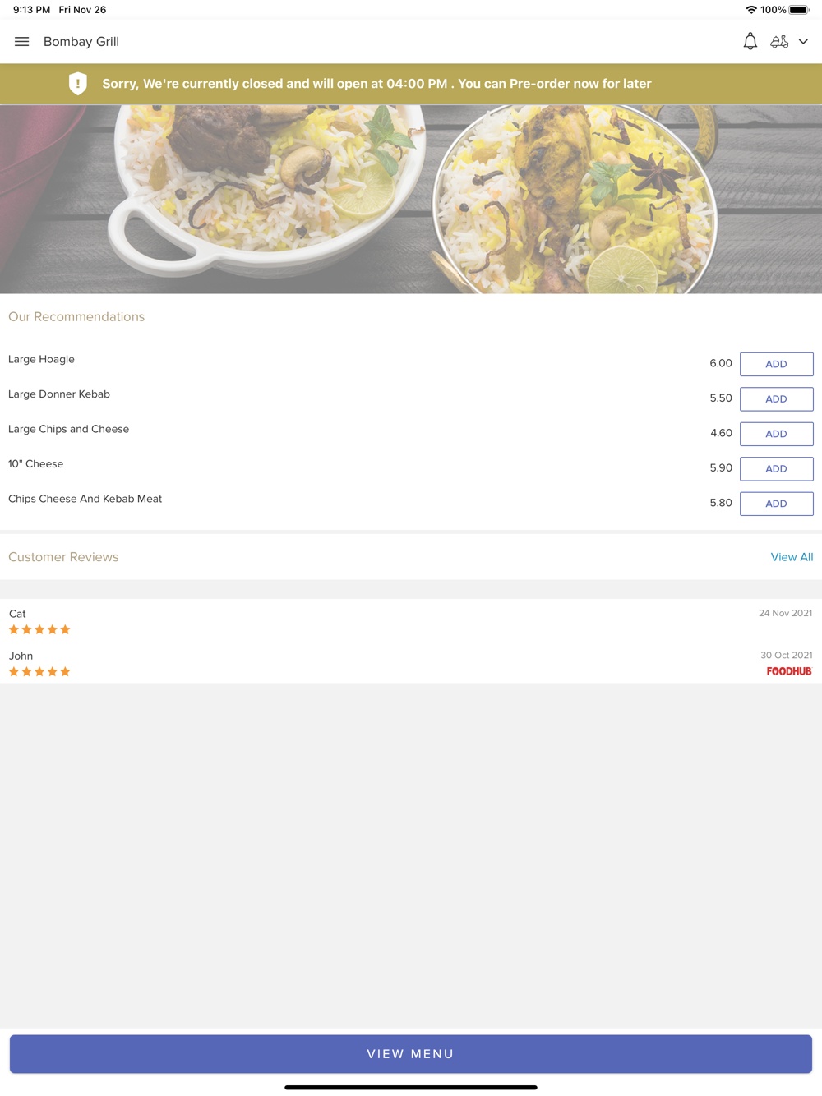
Task: Open View All customer reviews
Action: (x=792, y=557)
